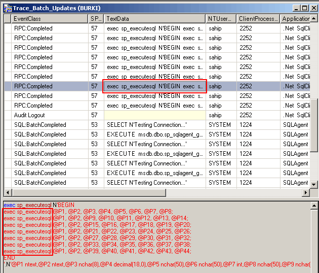Click the statement line ending with @P44

pos(96,251)
